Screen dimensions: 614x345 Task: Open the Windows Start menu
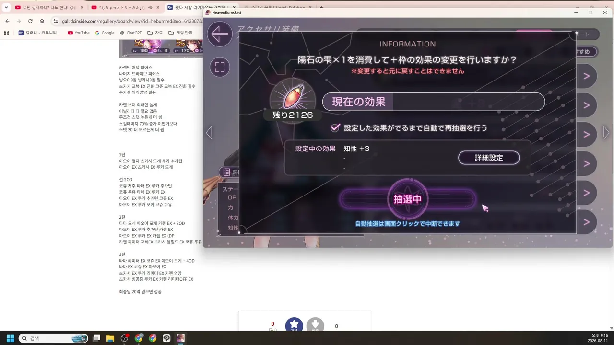(11, 338)
